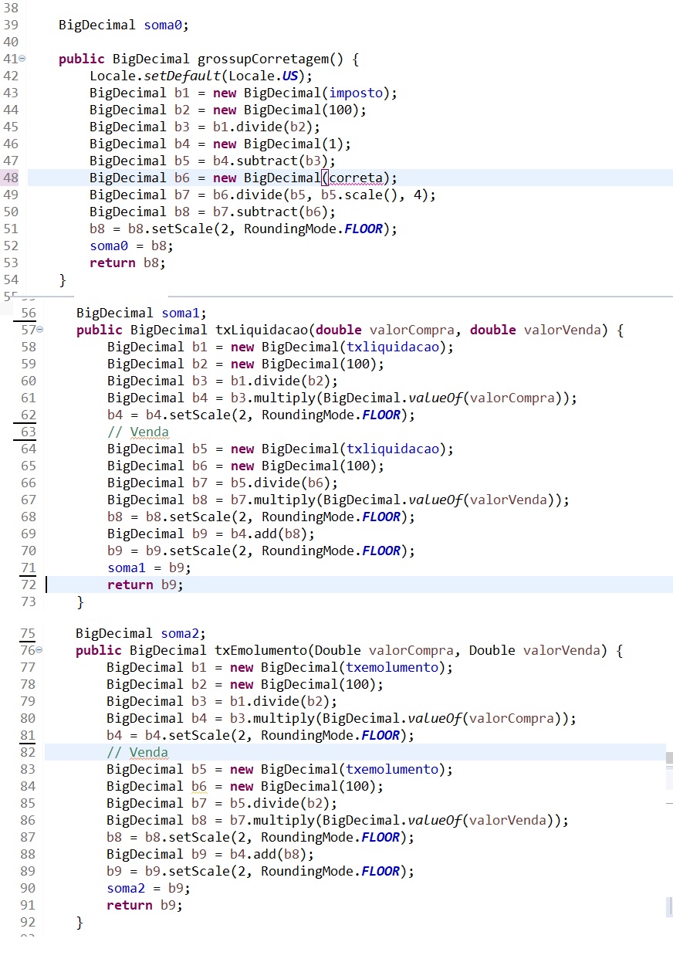This screenshot has height=959, width=673.
Task: Click 'soma2 = b9;' on line 90
Action: pyautogui.click(x=149, y=888)
